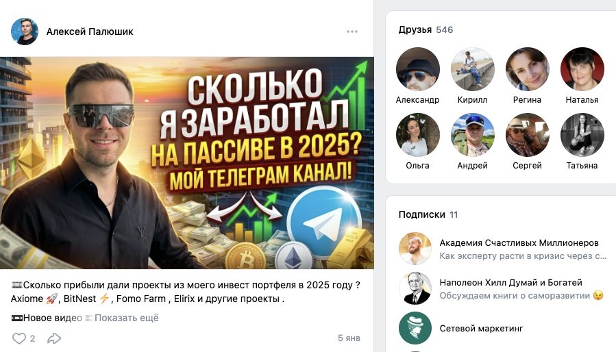Open Татьяна's friend avatar
Viewport: 616px width, 352px height.
coord(582,135)
